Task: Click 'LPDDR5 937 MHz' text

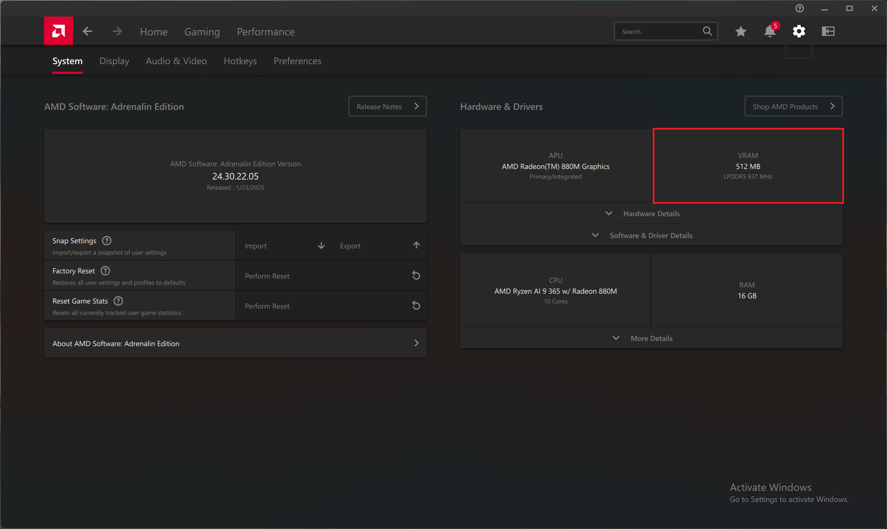Action: 748,176
